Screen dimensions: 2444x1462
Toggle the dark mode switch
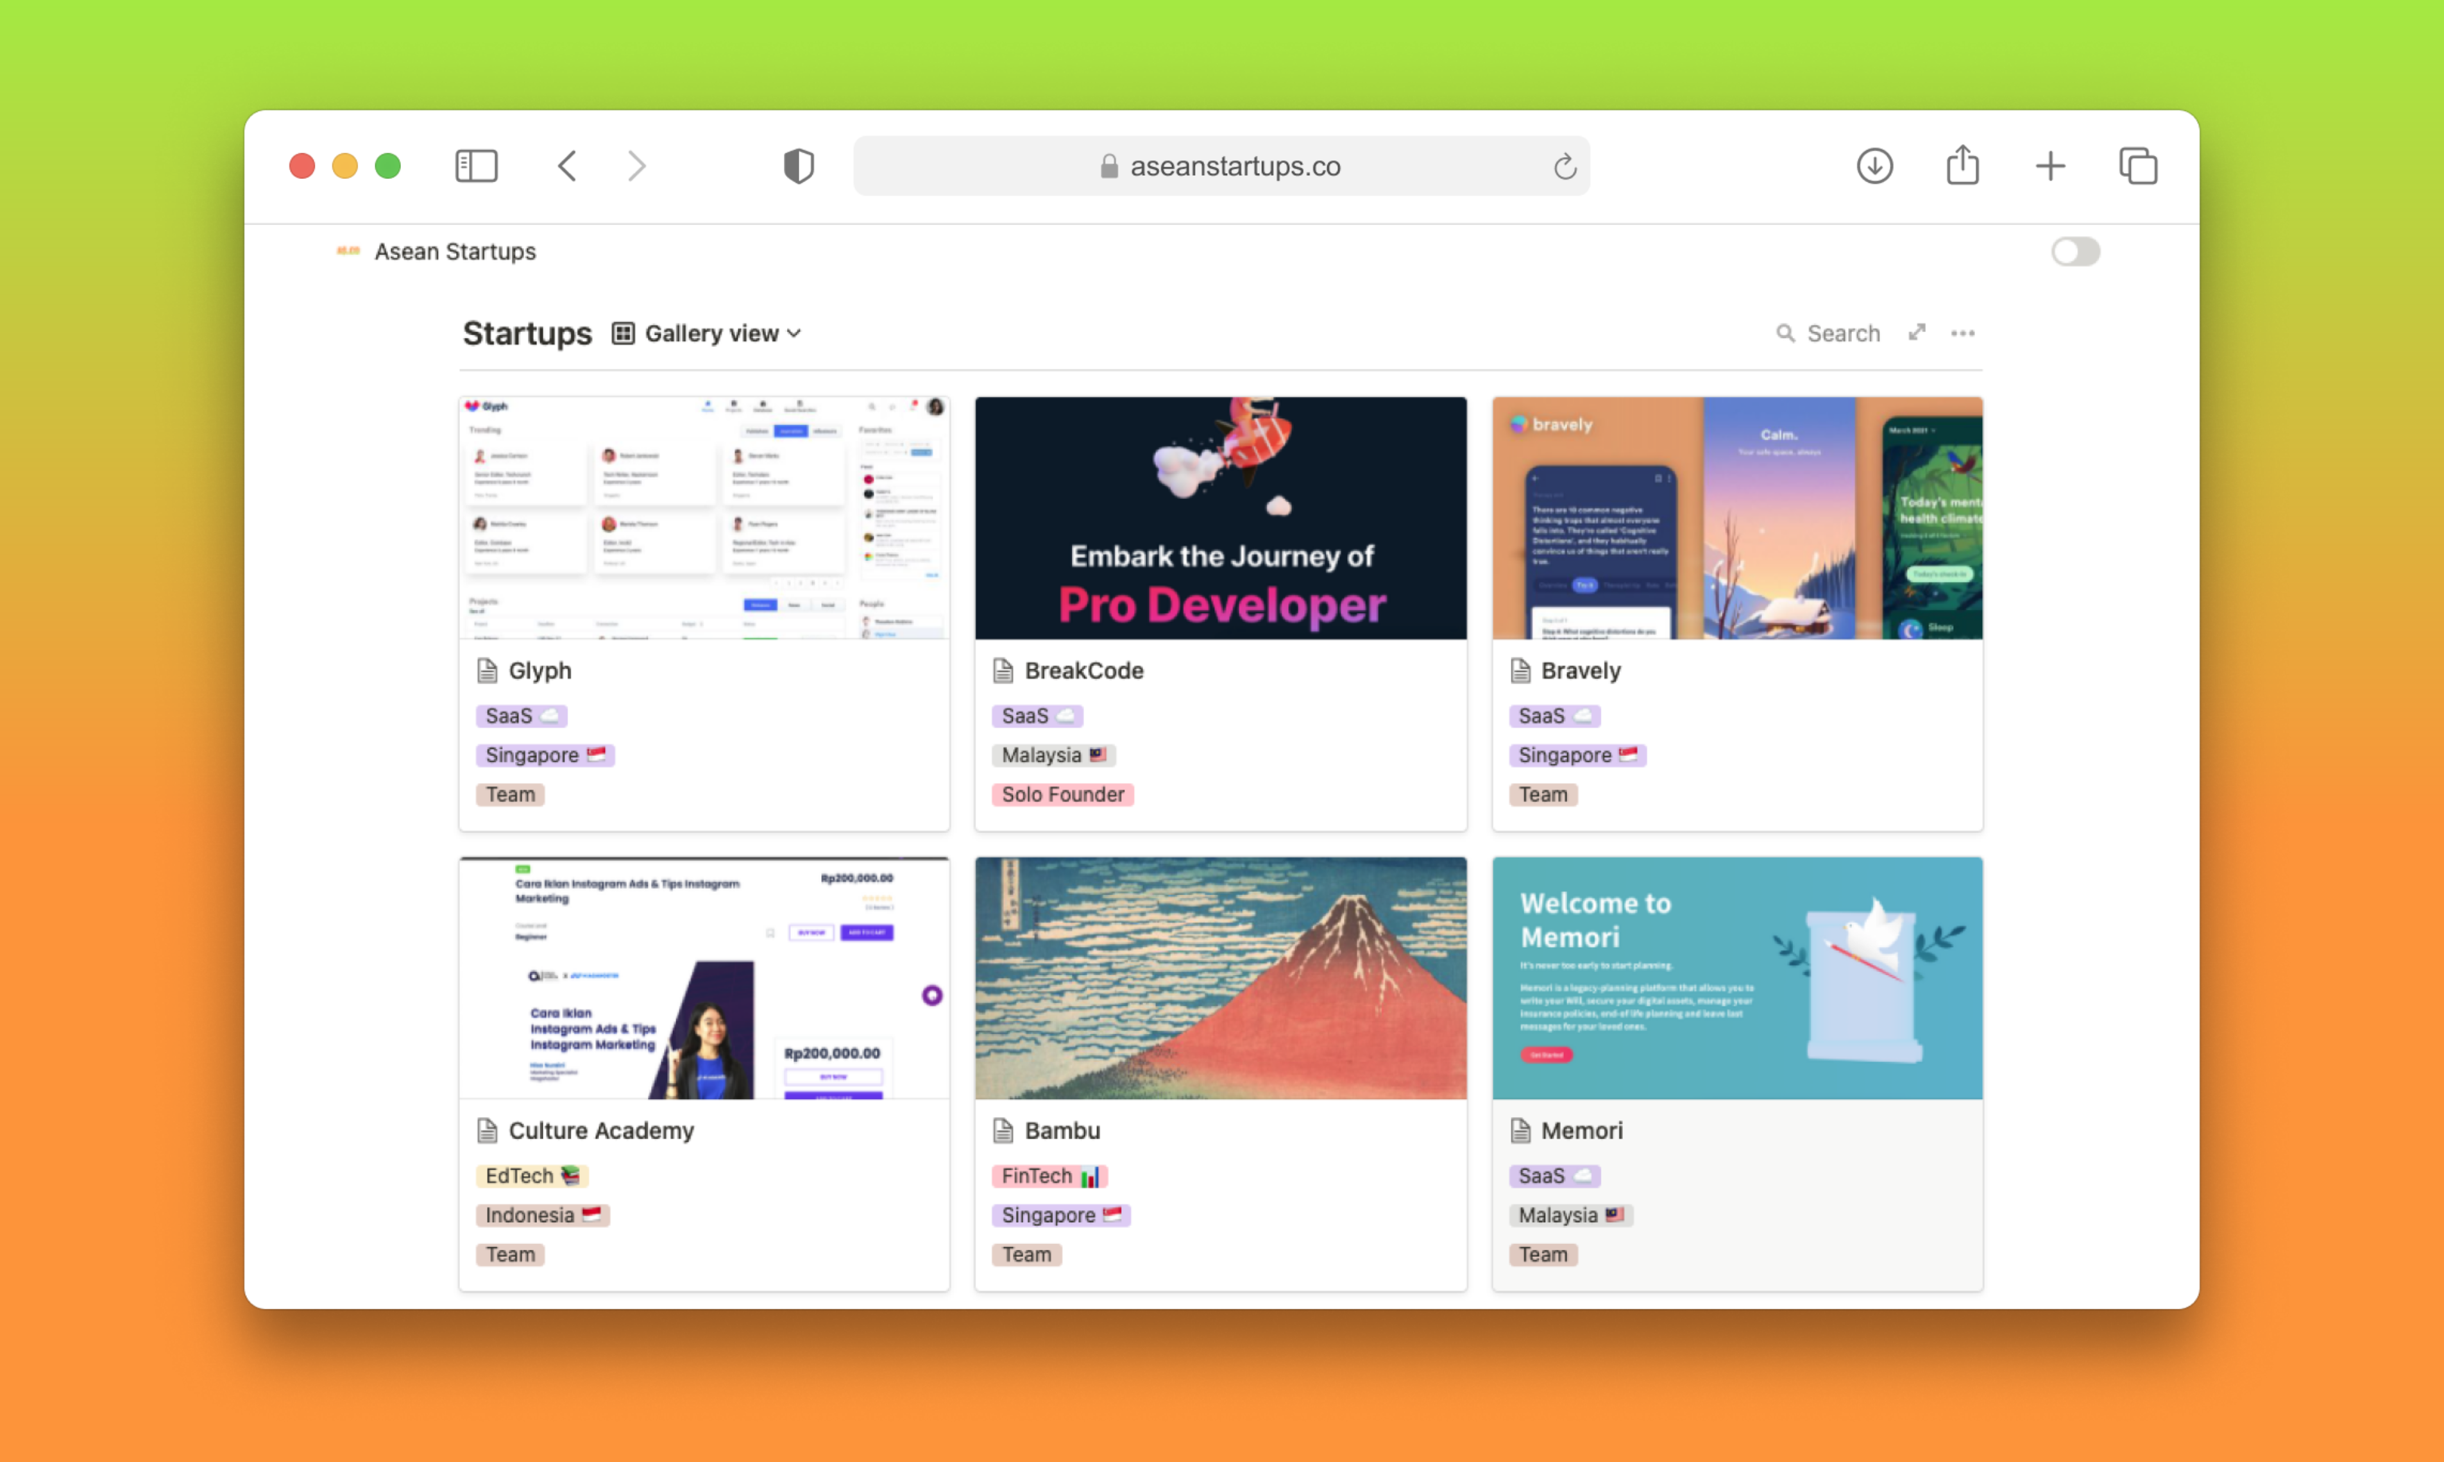coord(2075,251)
